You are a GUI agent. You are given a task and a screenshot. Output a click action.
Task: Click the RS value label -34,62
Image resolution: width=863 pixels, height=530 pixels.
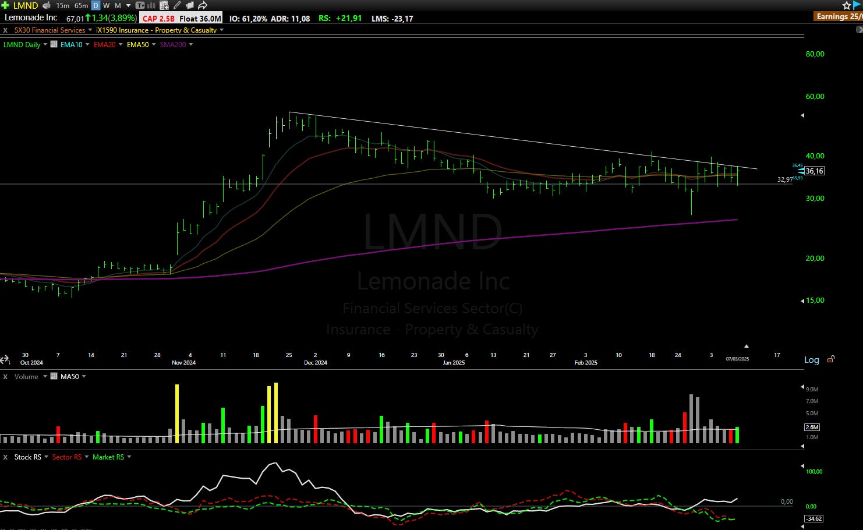(x=814, y=518)
